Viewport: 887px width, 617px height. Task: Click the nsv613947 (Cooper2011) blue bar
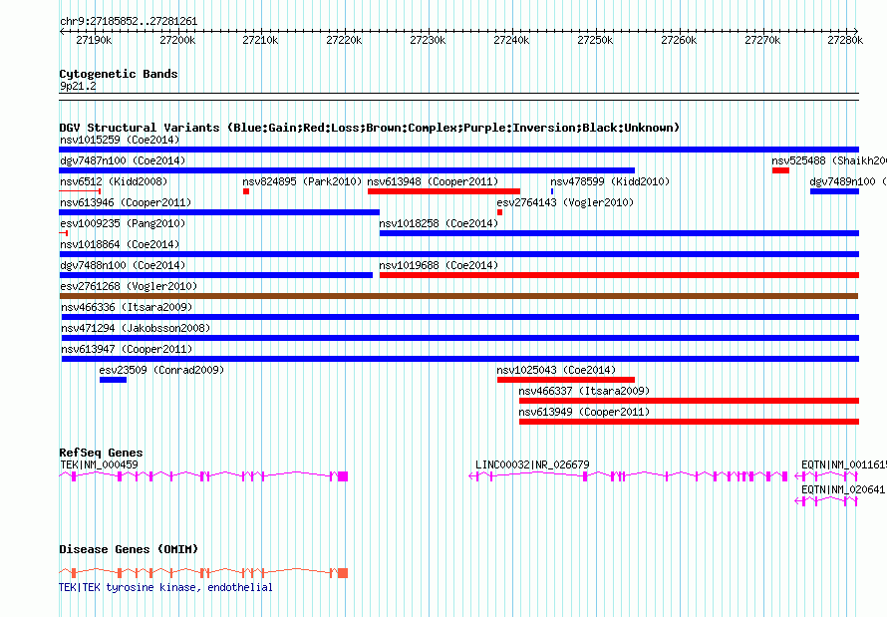459,359
